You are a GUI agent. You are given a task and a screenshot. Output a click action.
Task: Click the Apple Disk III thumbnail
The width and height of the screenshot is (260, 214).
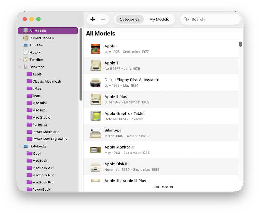click(96, 167)
